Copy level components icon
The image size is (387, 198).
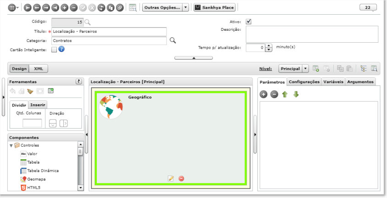tap(340, 69)
